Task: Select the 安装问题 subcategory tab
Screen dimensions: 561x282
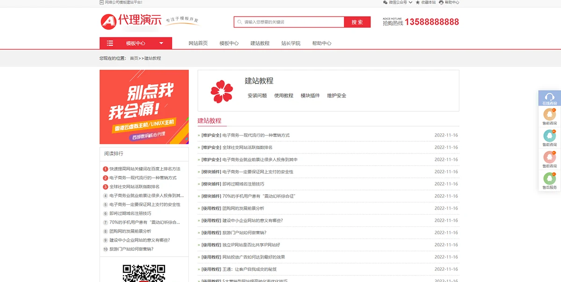Action: point(257,95)
